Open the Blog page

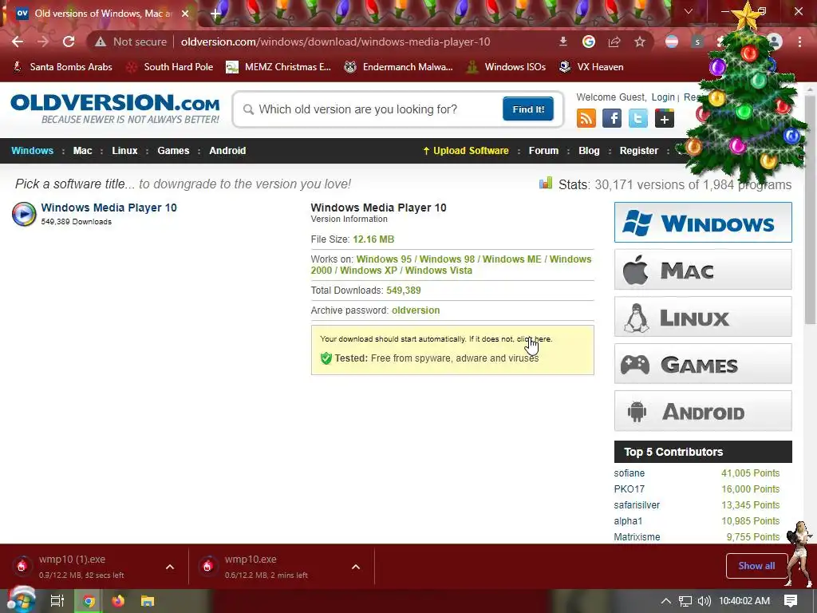tap(589, 151)
